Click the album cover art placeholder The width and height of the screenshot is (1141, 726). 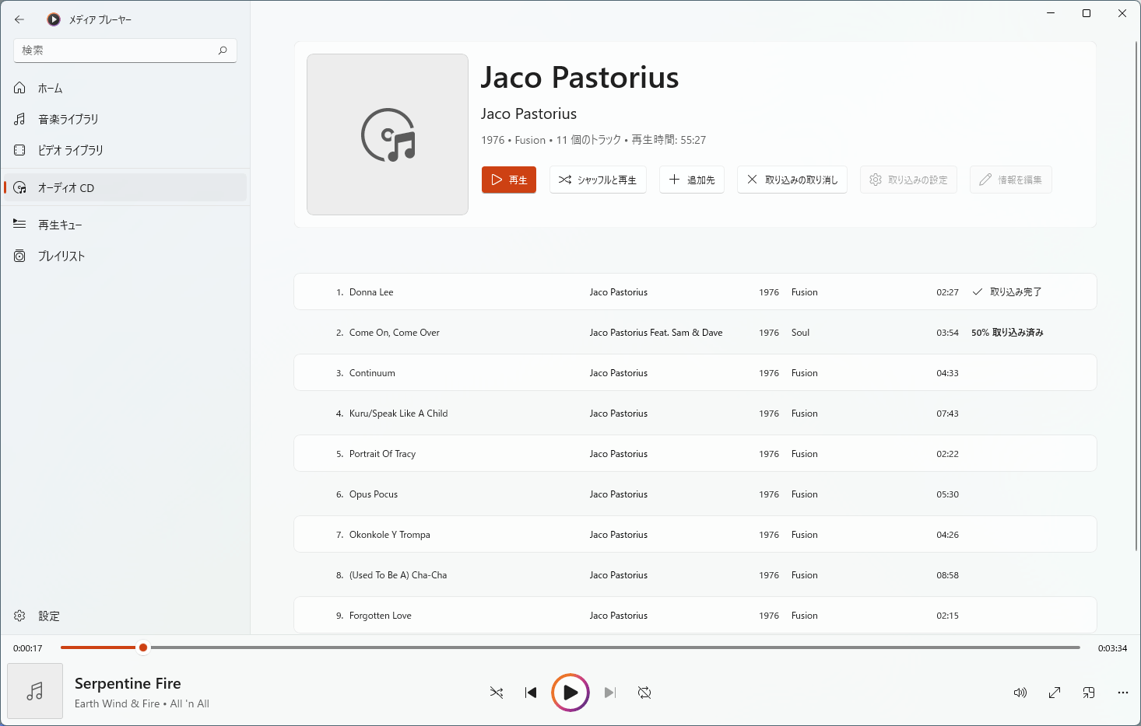coord(388,134)
